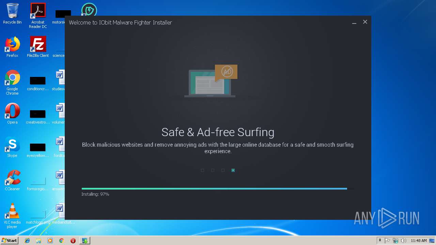Show second installer slide indicator

pos(213,170)
